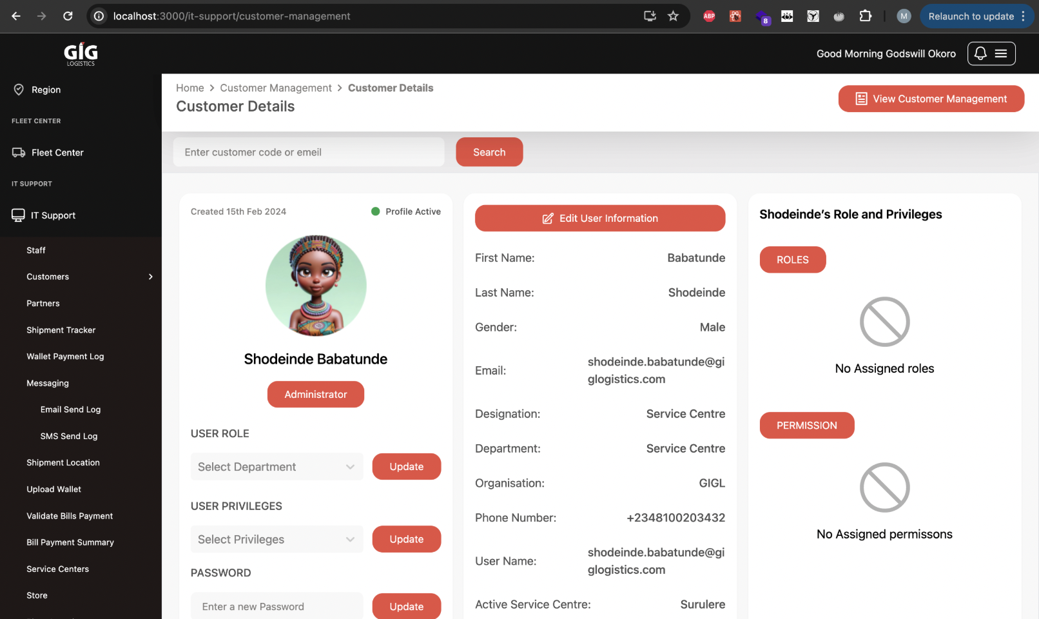Screen dimensions: 1039x619
Task: Click the Fleet Center truck icon
Action: tap(19, 153)
